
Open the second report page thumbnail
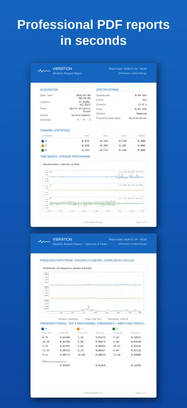point(93,315)
